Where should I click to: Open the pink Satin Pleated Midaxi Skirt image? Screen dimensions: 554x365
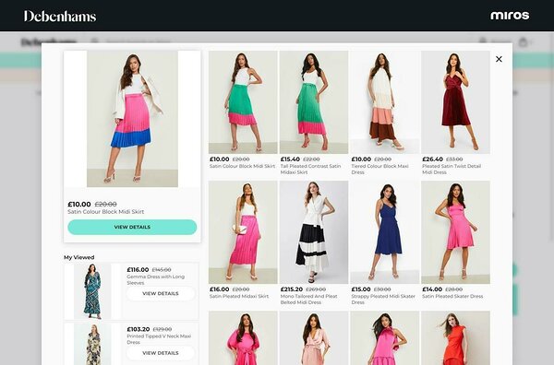[243, 232]
